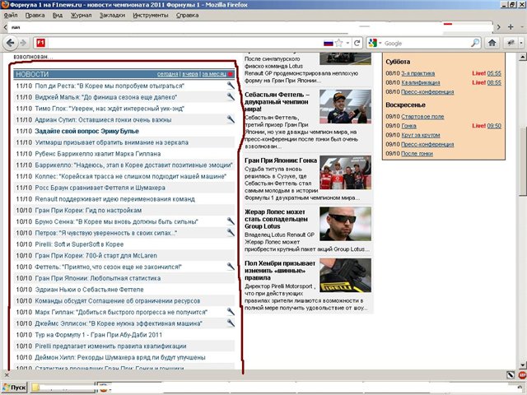Click the magnifier search button in Google box
This screenshot has width=527, height=395.
pyautogui.click(x=475, y=43)
